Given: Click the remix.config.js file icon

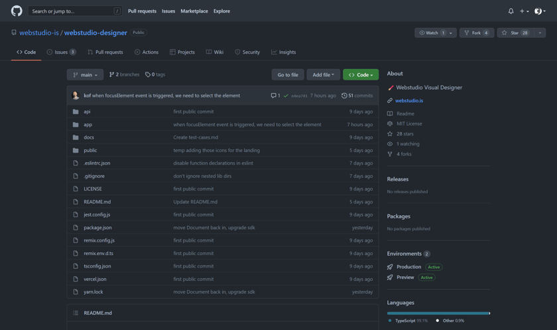Looking at the screenshot, I should click(x=76, y=240).
